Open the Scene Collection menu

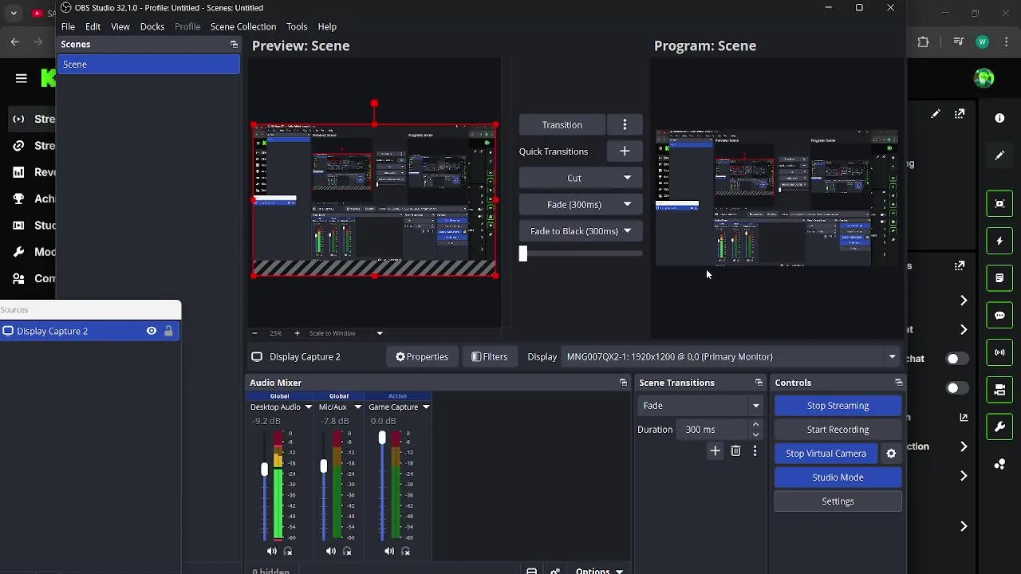[x=243, y=26]
